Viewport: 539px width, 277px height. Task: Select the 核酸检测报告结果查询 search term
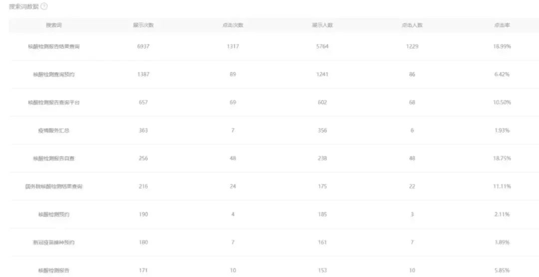pos(54,46)
